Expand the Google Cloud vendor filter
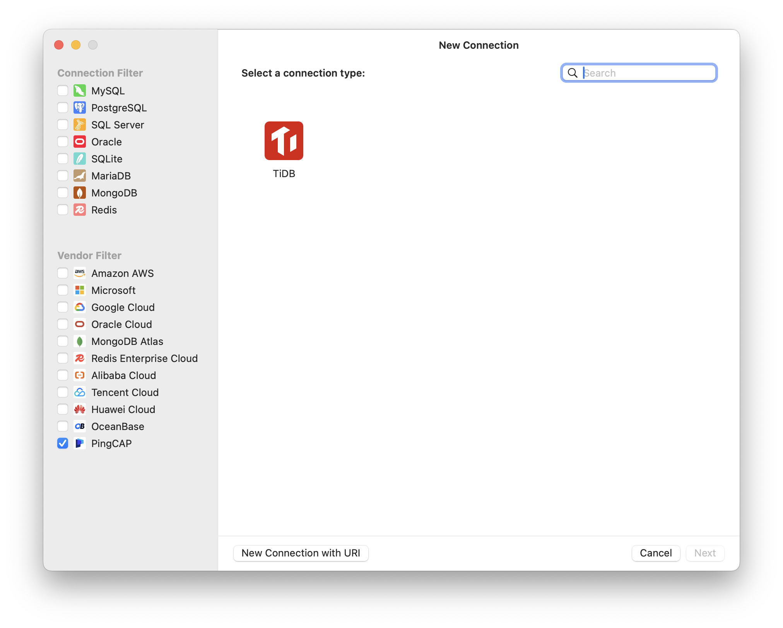 pyautogui.click(x=62, y=307)
